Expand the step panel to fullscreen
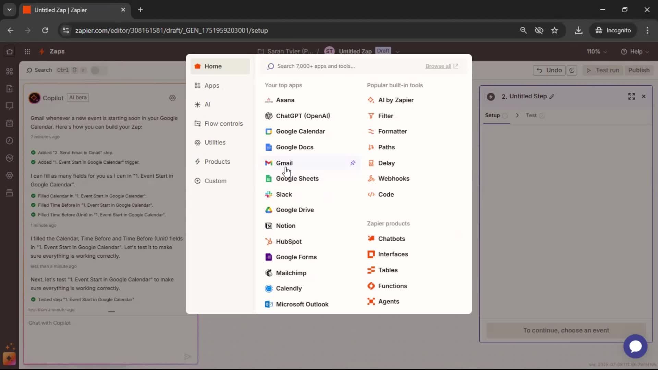The width and height of the screenshot is (658, 370). 632,96
